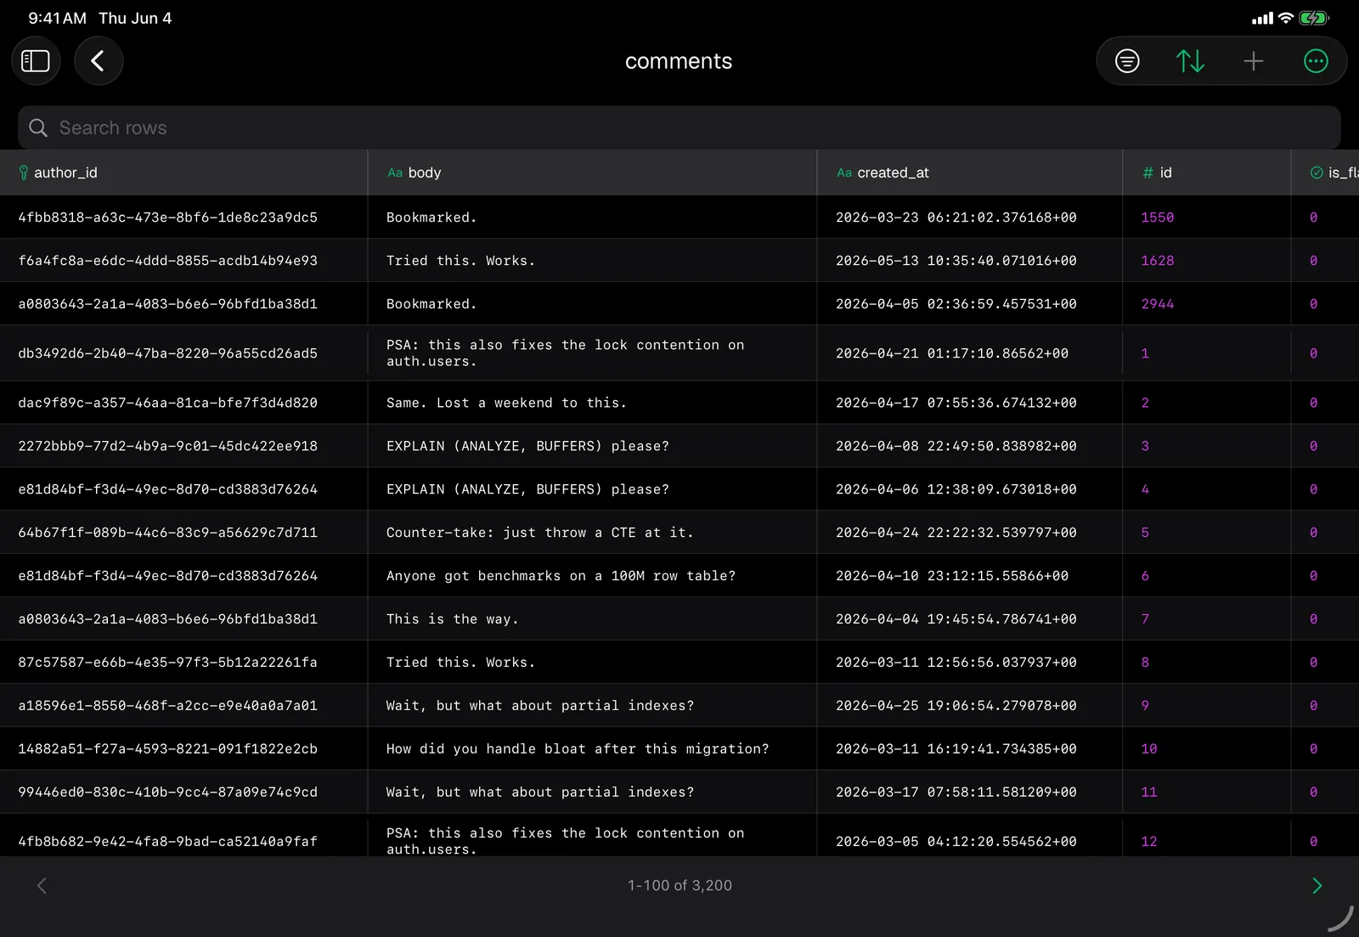Select the '100M row table' benchmarks cell

point(592,576)
